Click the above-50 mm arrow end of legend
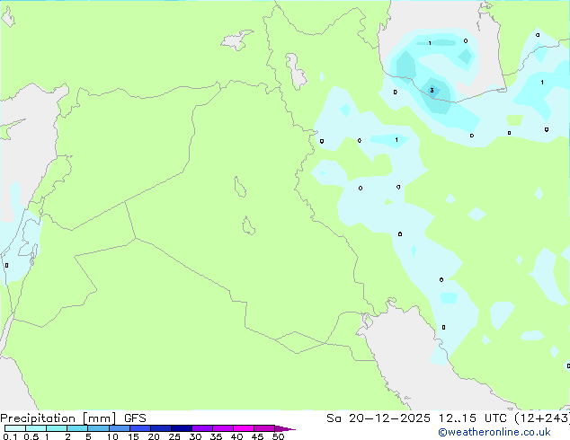 click(x=285, y=428)
